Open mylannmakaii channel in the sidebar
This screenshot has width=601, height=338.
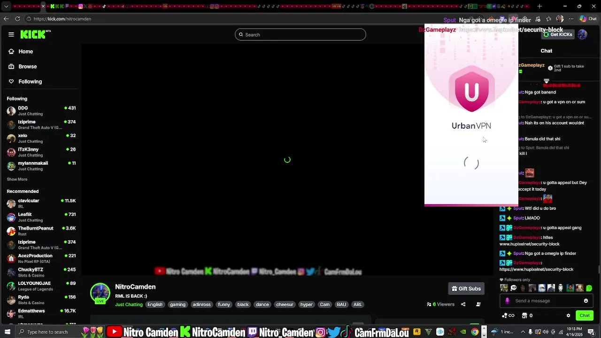41,166
